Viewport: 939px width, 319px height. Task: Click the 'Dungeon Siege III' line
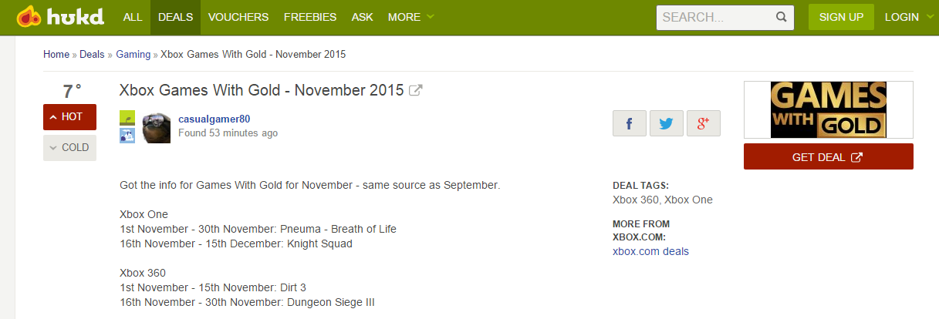(x=248, y=302)
